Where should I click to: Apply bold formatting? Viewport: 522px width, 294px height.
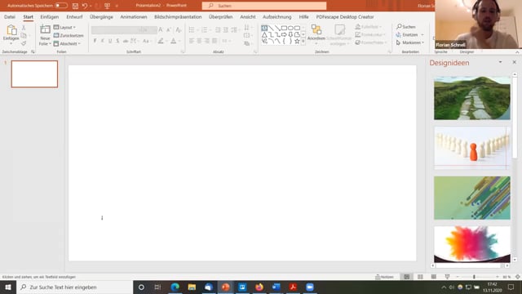[95, 41]
